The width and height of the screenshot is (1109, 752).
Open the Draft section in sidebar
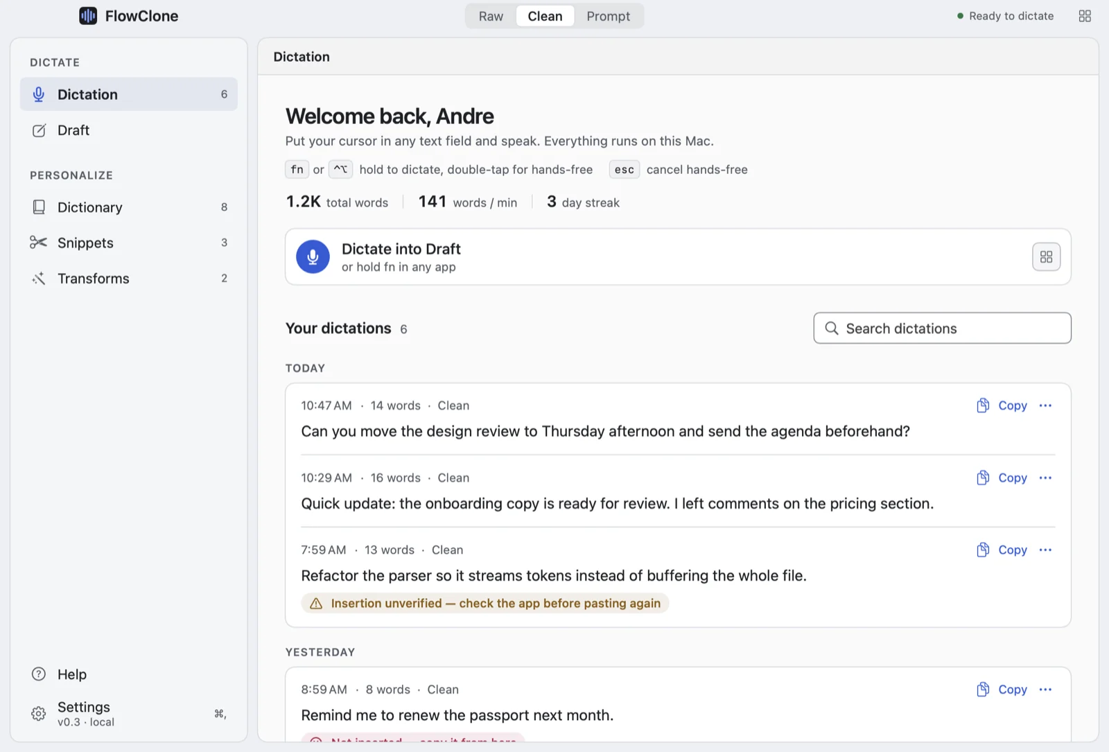[129, 130]
